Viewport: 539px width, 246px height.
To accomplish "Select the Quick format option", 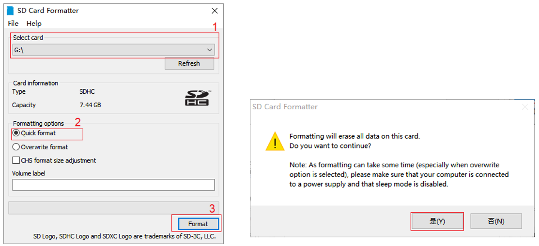I will 34,133.
